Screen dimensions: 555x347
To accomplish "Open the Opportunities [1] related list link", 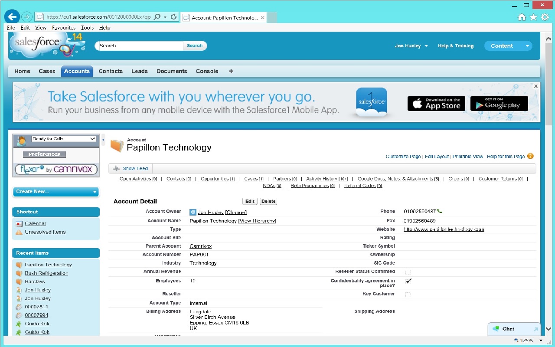I will coord(218,179).
